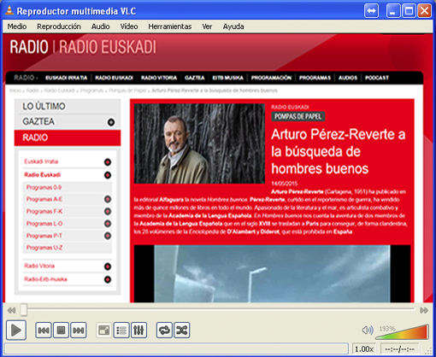
Task: Click EUSKADI IRRATIA in black navbar
Action: point(67,78)
